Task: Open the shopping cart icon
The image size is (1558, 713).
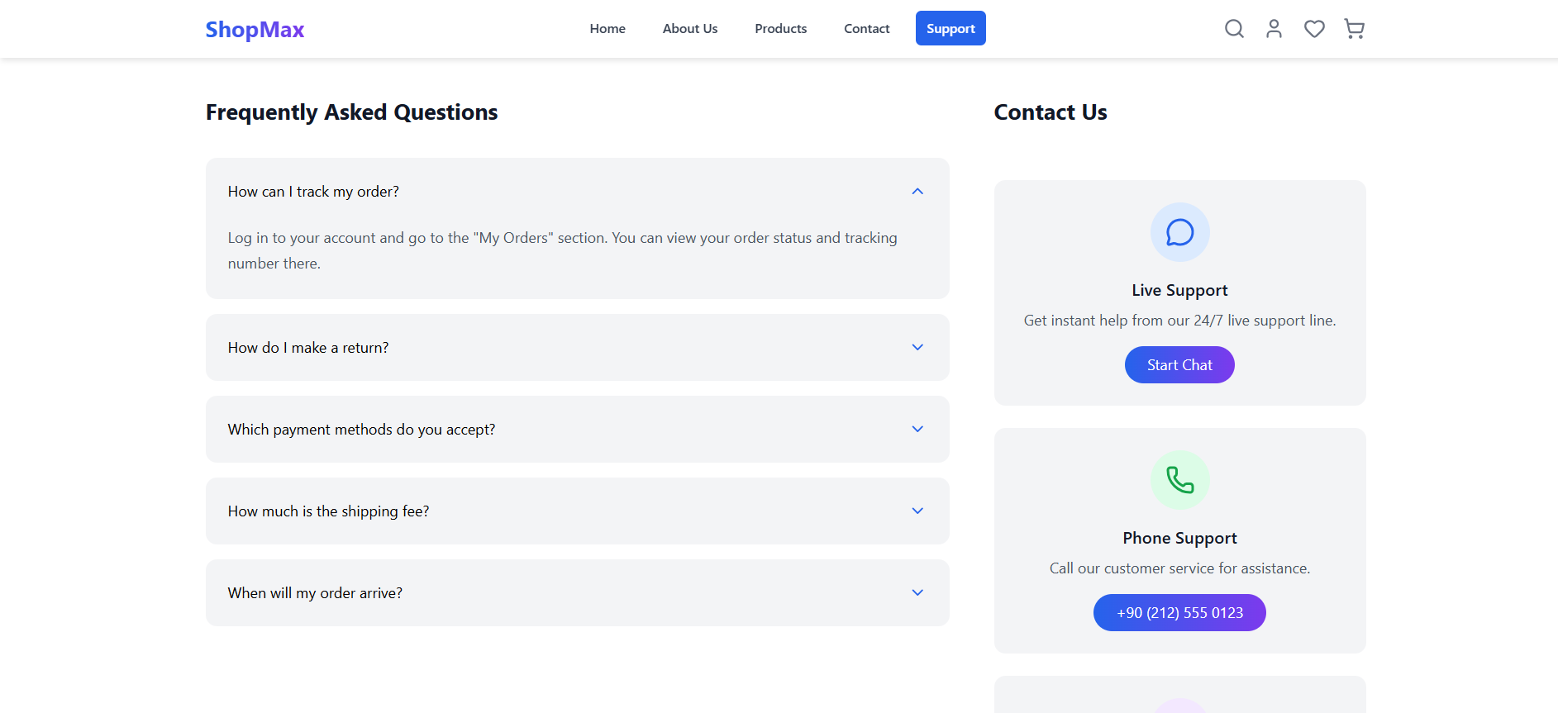Action: point(1355,29)
